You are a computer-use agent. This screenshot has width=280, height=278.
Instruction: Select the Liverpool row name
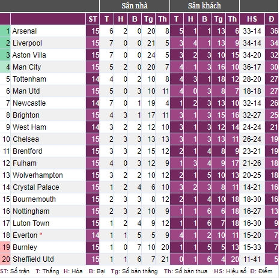click(27, 43)
